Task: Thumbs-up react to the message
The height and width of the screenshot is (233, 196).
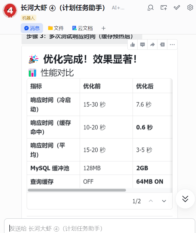Action: tap(133, 45)
